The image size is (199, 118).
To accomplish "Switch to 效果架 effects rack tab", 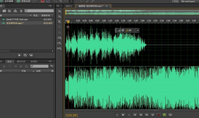I will tap(34, 62).
